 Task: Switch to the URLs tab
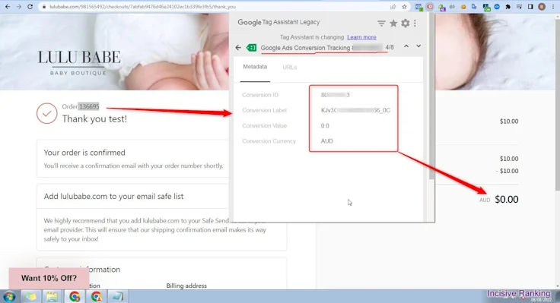(x=290, y=67)
